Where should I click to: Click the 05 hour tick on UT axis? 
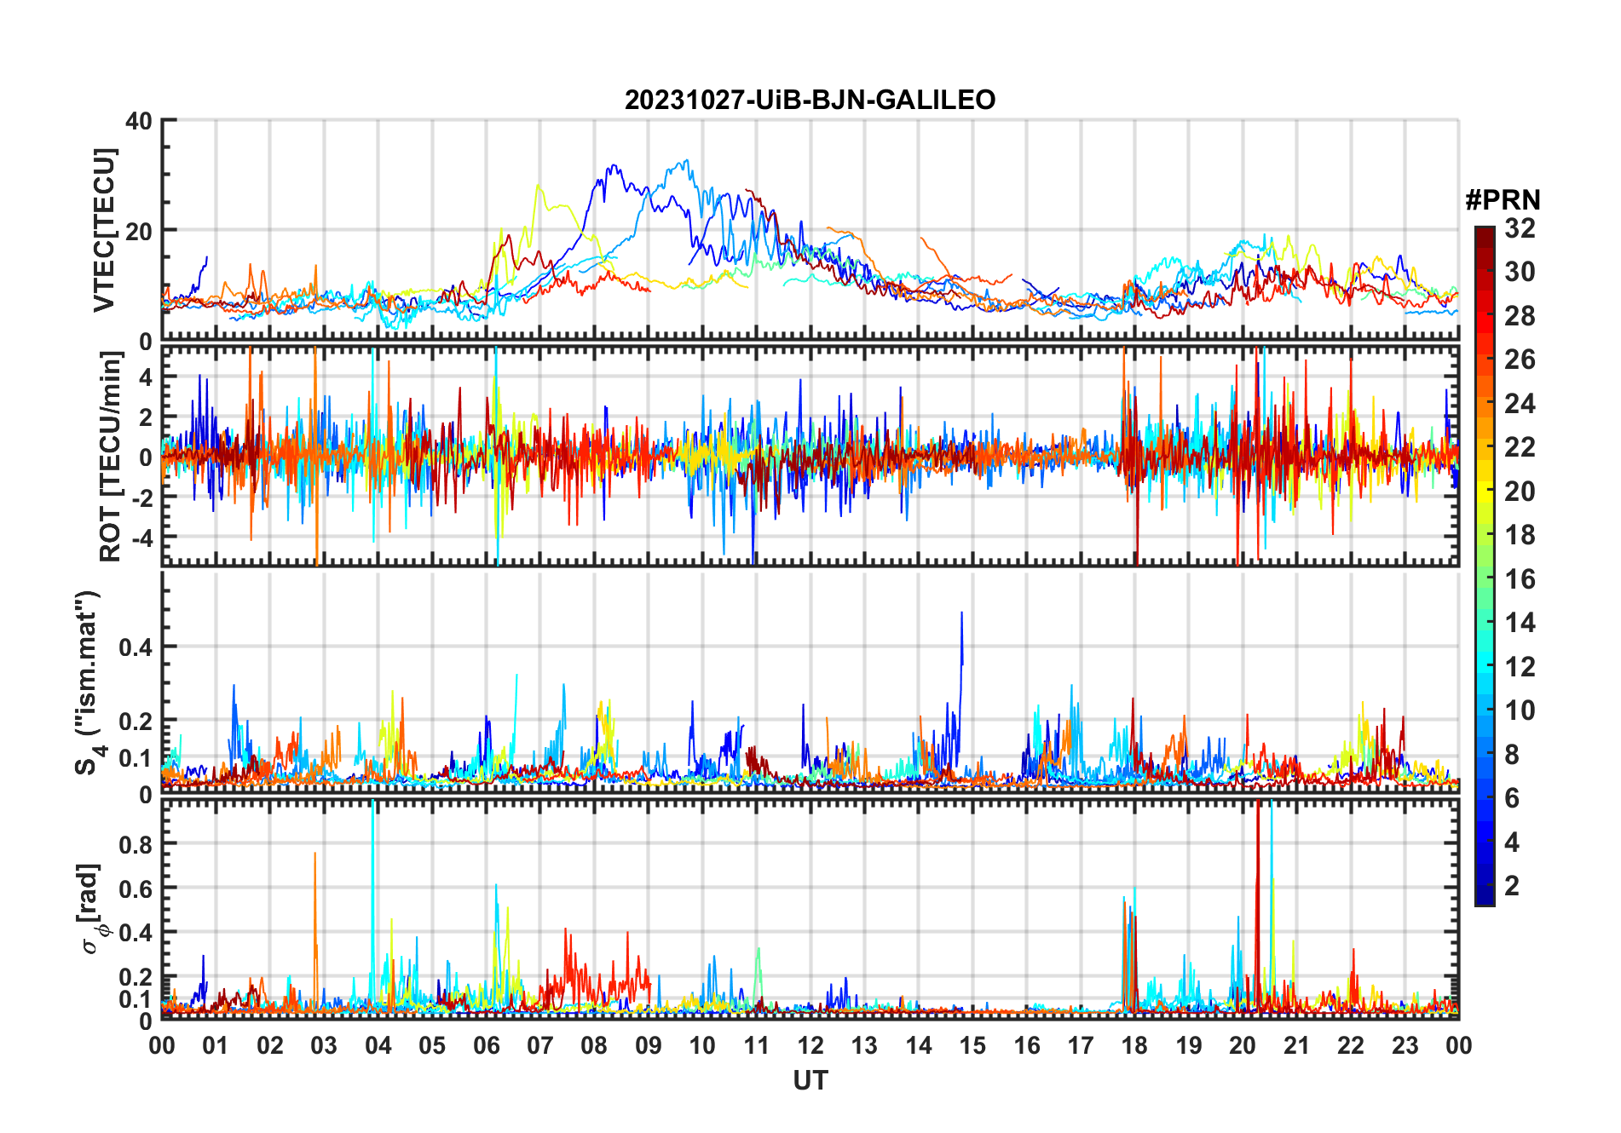click(432, 1045)
